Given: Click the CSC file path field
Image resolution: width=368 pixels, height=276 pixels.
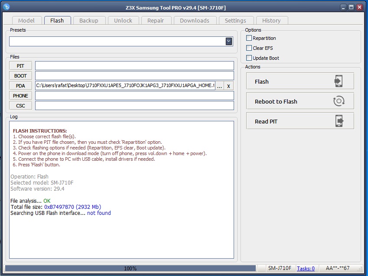Looking at the screenshot, I should (x=134, y=106).
